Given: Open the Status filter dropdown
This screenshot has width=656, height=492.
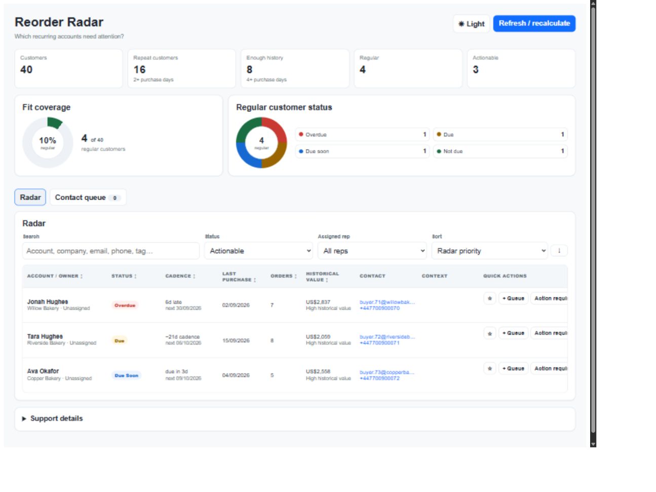Looking at the screenshot, I should tap(259, 251).
